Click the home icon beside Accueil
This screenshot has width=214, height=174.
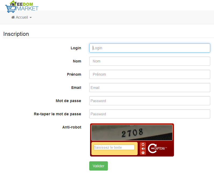click(13, 17)
